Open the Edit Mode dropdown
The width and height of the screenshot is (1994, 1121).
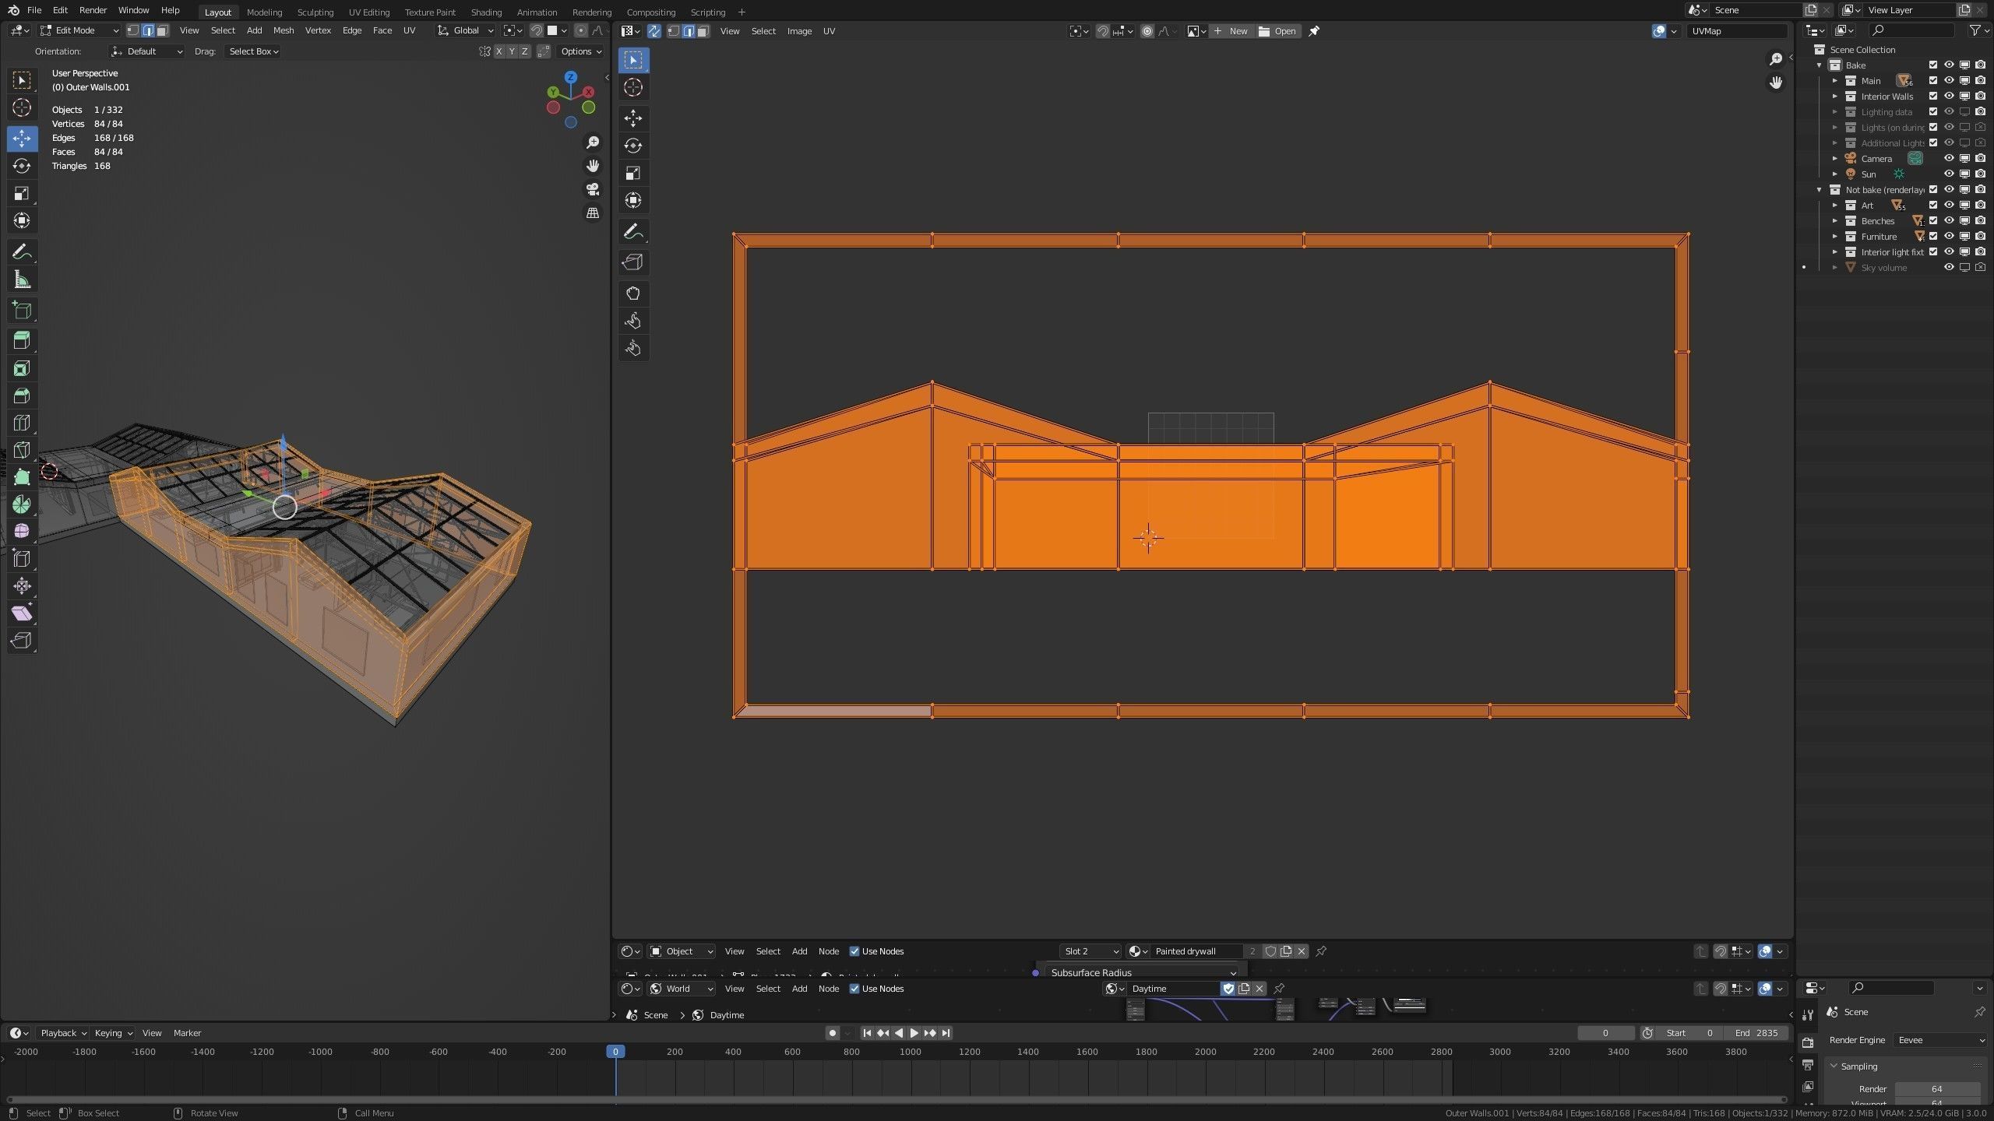(x=79, y=30)
